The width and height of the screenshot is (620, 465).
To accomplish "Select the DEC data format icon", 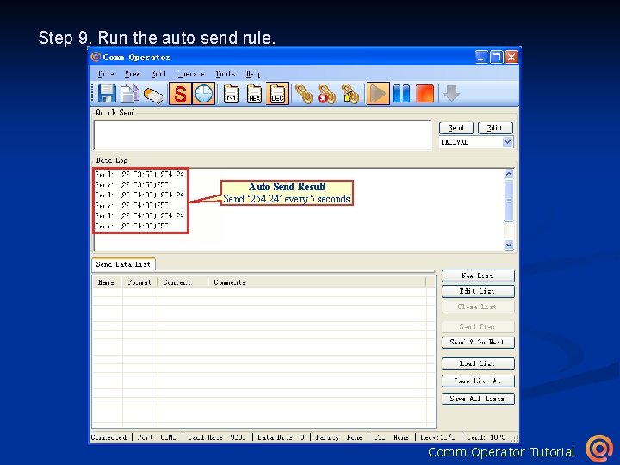I will pos(277,94).
